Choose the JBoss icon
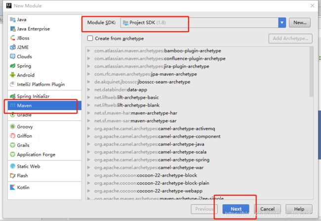321x221 pixels. pos(13,38)
